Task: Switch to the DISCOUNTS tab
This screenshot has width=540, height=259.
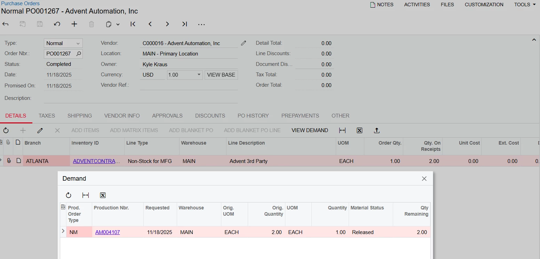Action: click(x=210, y=116)
